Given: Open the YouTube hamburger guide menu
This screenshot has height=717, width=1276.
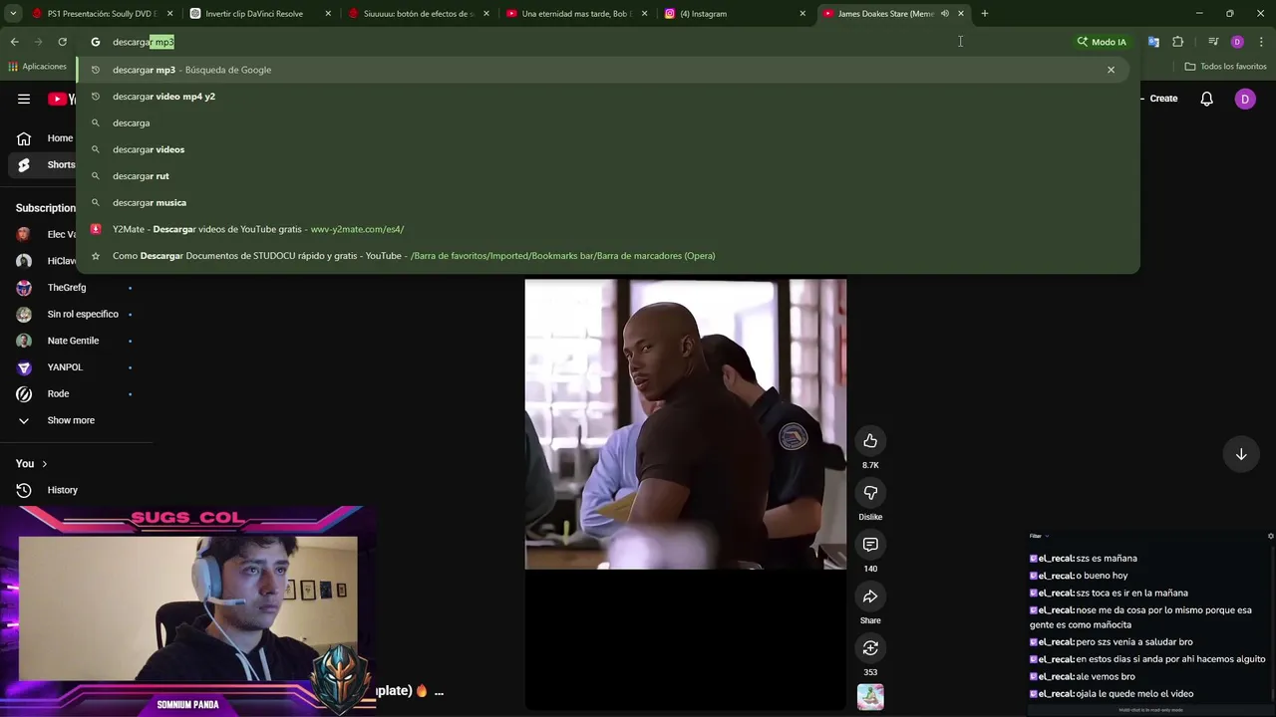Looking at the screenshot, I should pyautogui.click(x=24, y=99).
